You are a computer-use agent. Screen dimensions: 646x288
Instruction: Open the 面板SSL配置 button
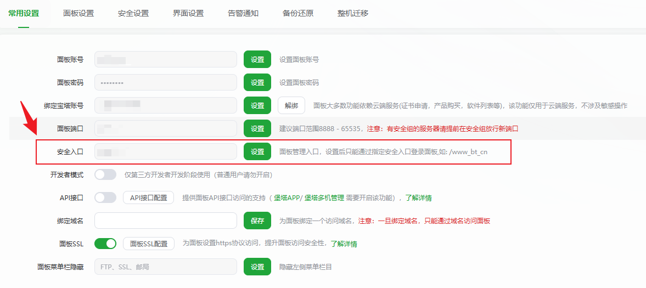[x=148, y=244]
